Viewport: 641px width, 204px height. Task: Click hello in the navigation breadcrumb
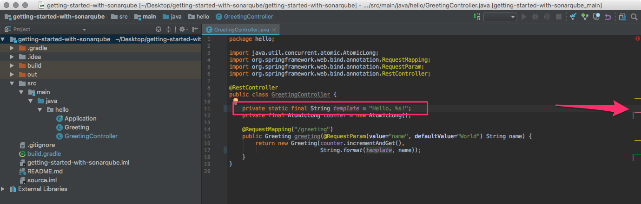[198, 17]
